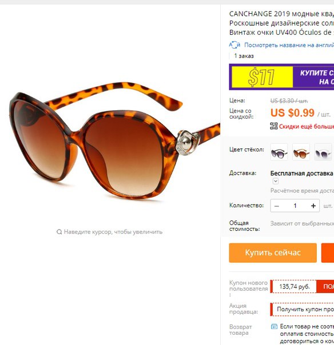
Task: Expand the free delivery options chevron
Action: point(276,181)
